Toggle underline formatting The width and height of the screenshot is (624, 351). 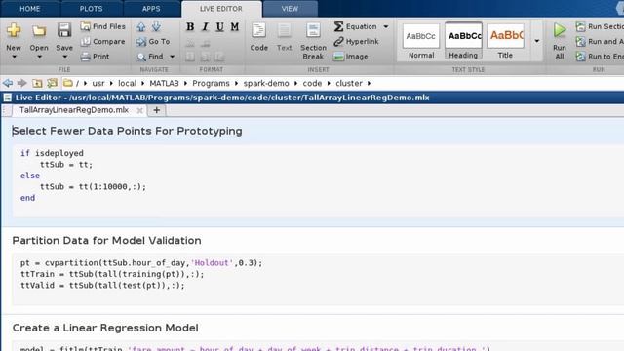tap(219, 26)
